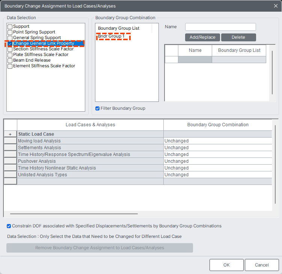
Task: Select the Settlements Analysis row header
Action: tap(10, 148)
